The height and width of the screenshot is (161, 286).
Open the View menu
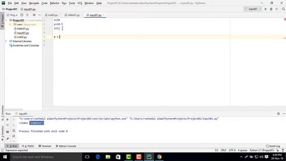click(24, 3)
